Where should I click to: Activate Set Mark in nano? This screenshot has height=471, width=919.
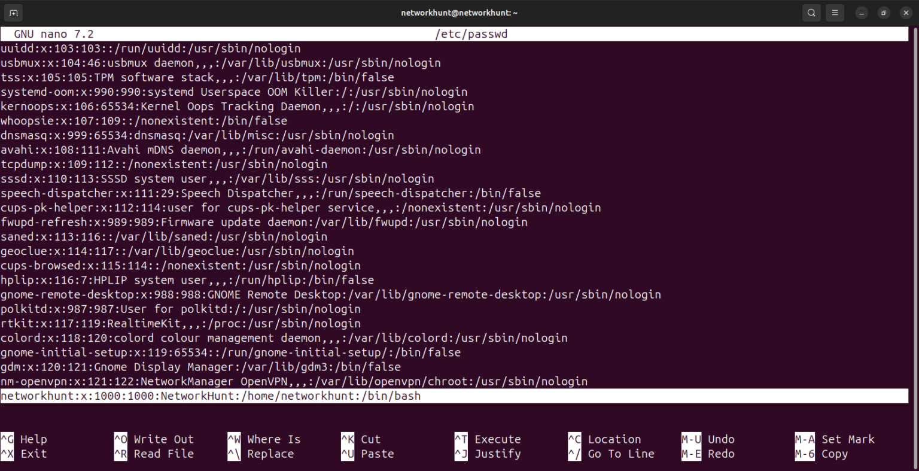[845, 439]
